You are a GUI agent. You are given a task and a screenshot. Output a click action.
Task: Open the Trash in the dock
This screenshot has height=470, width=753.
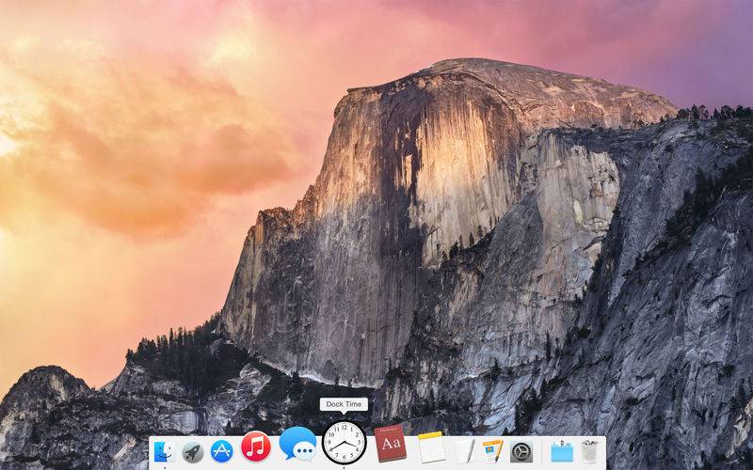pyautogui.click(x=590, y=451)
